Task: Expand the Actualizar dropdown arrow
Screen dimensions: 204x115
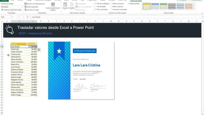Action: (x=71, y=10)
